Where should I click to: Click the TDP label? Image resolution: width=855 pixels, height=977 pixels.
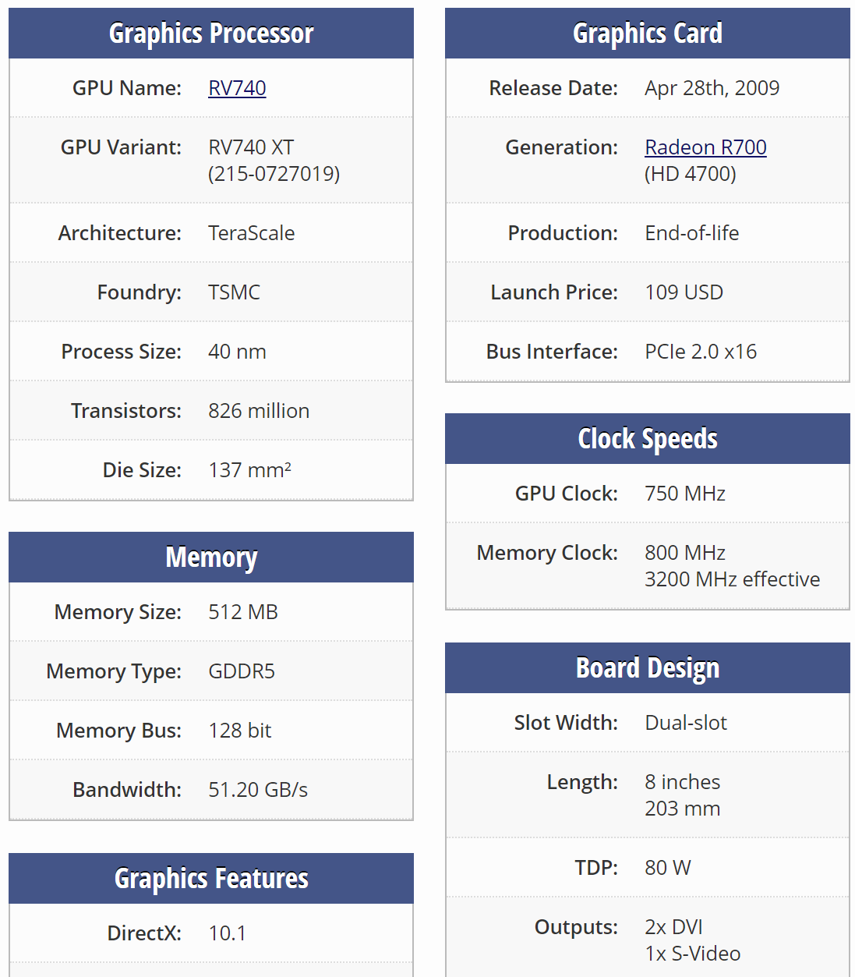(596, 868)
